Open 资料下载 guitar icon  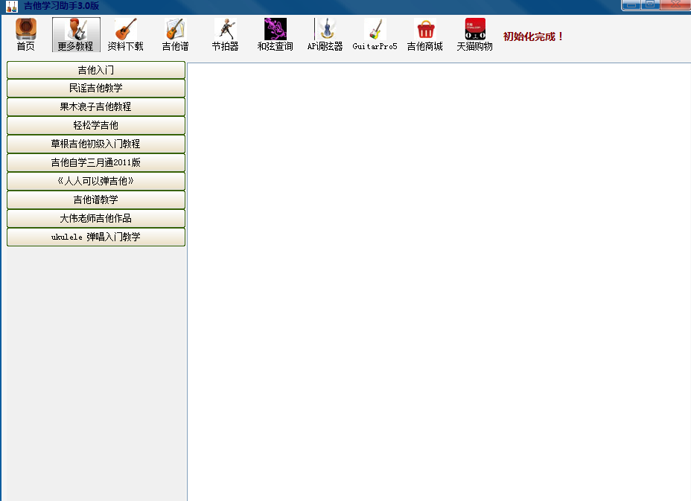pyautogui.click(x=126, y=35)
